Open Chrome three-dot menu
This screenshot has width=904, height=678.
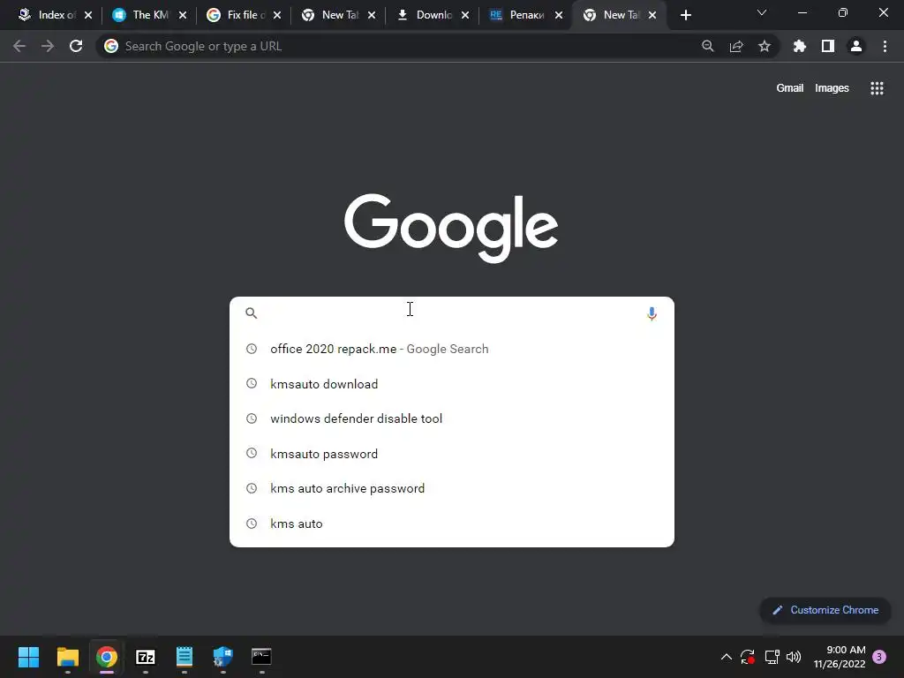click(x=885, y=46)
